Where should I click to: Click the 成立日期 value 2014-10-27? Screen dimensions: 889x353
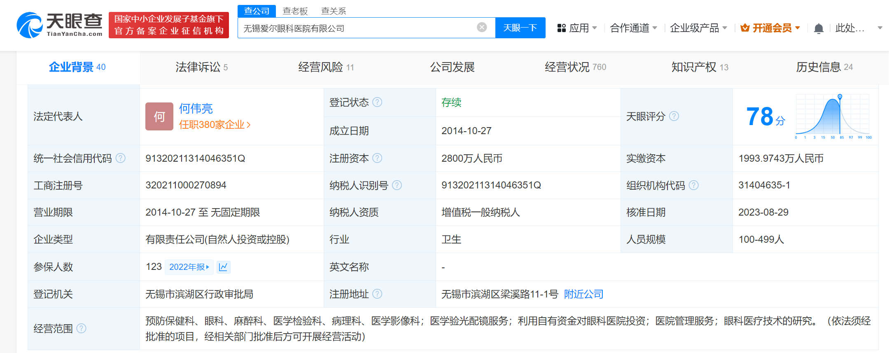[467, 131]
